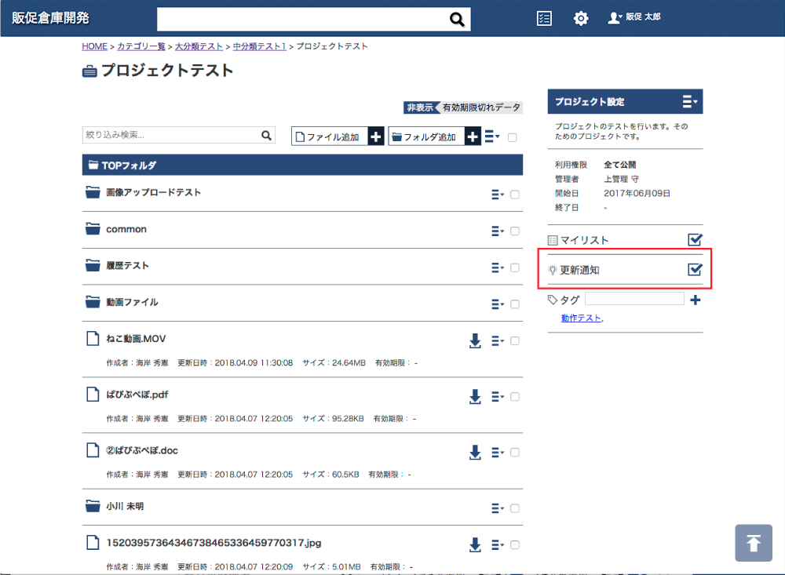Open プロジェクト設定 panel menu dropdown
Image resolution: width=785 pixels, height=575 pixels.
click(690, 102)
